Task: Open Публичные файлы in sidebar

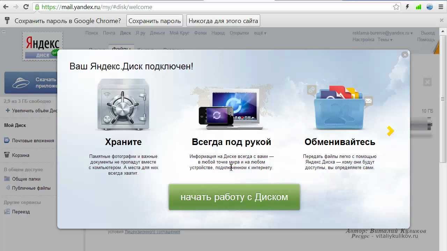Action: click(x=31, y=188)
